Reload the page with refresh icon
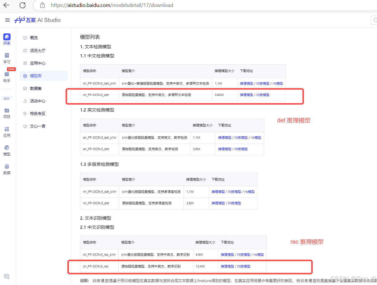This screenshot has height=285, width=377. (23, 5)
